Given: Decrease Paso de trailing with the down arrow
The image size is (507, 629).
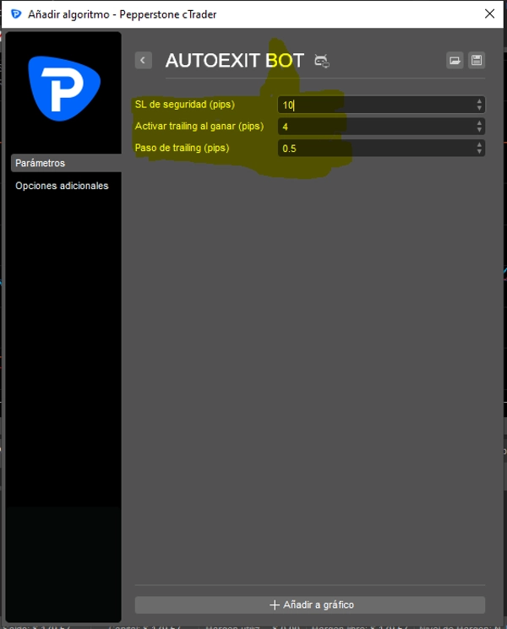Looking at the screenshot, I should [479, 152].
